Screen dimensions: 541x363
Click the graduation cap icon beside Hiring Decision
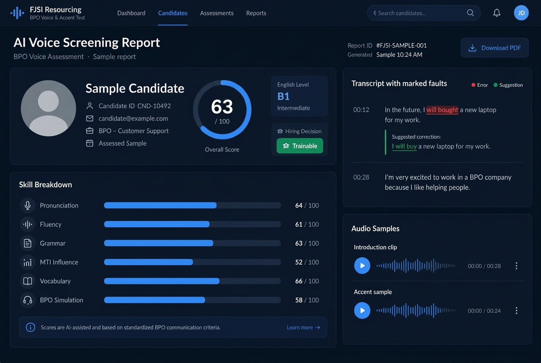pyautogui.click(x=280, y=131)
